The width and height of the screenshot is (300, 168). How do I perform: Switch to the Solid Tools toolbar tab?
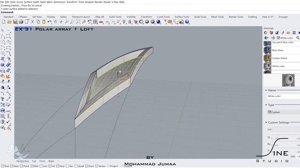(x=200, y=17)
